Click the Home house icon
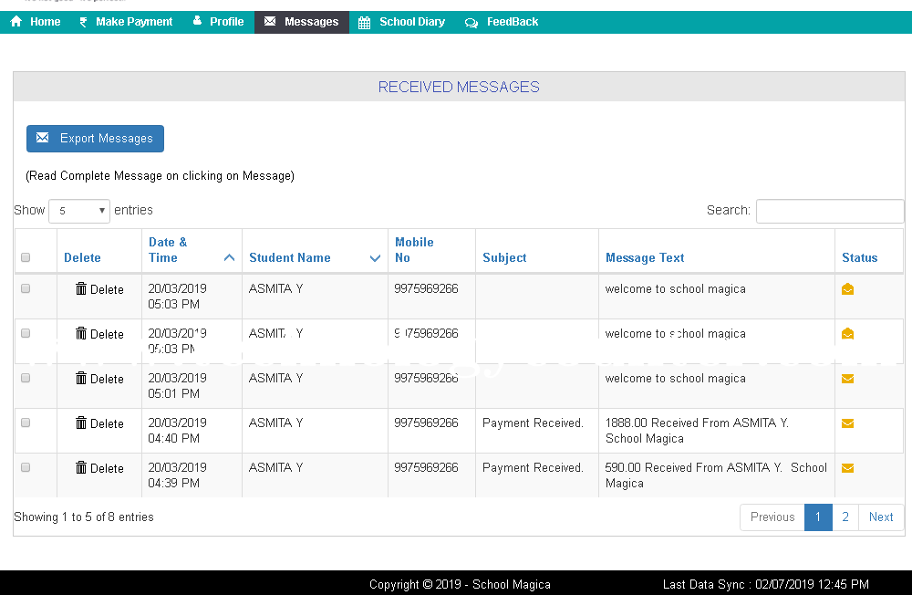The width and height of the screenshot is (912, 595). pos(16,22)
